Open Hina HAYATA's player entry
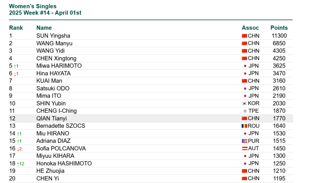This screenshot has width=320, height=183. point(53,73)
